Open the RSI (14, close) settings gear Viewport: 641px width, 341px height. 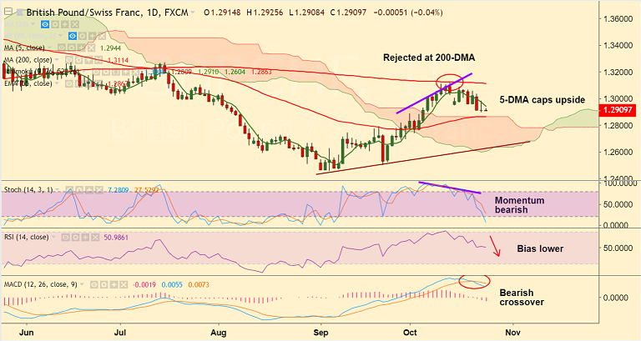point(76,238)
